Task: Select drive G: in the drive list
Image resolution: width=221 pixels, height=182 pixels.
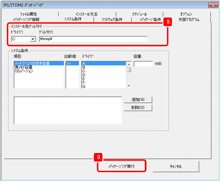Action: pyautogui.click(x=104, y=86)
